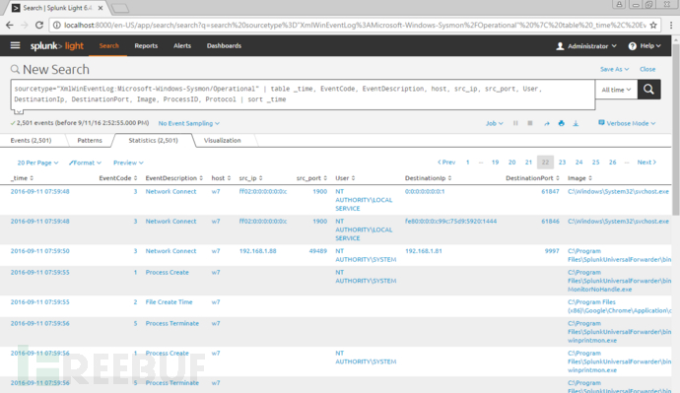Open the Dashboards nav item

point(224,46)
